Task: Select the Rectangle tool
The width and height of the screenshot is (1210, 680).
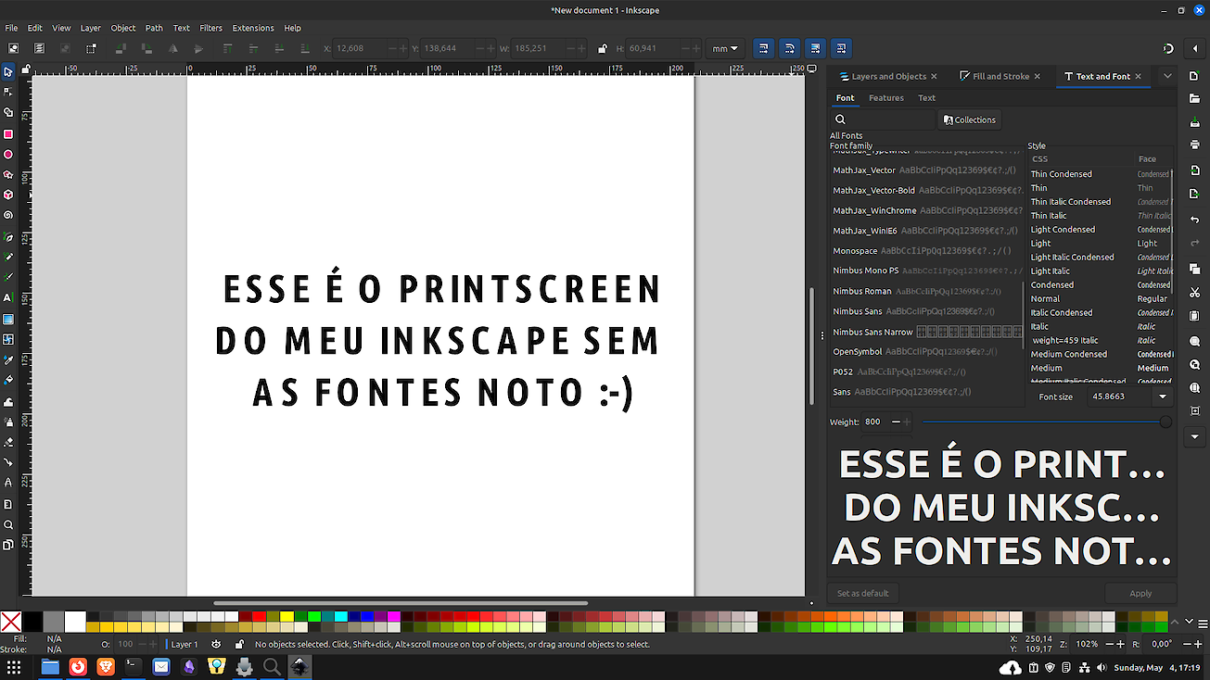Action: click(8, 133)
